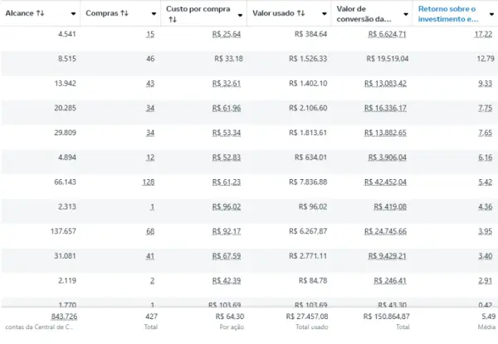Click cost per purchase R$ 61,23
This screenshot has height=344, width=498.
click(x=227, y=182)
